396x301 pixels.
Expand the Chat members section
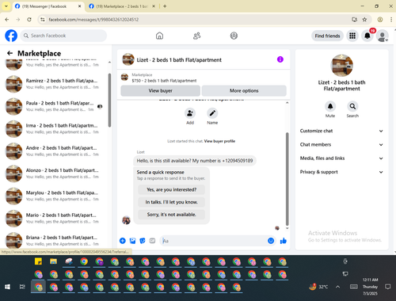[x=341, y=144]
